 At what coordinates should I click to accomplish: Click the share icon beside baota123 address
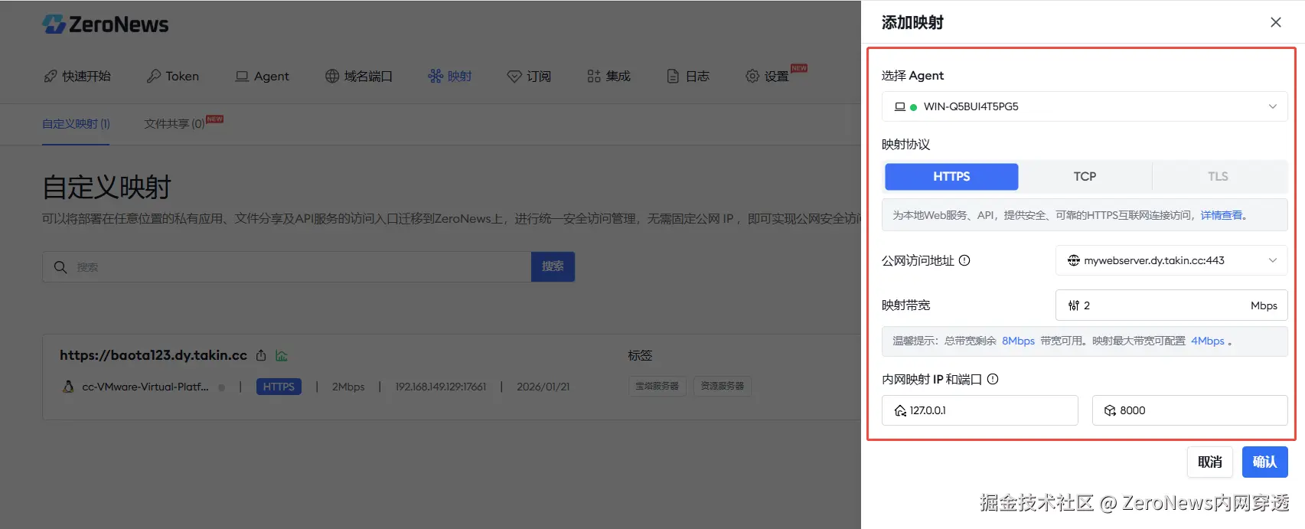[261, 355]
